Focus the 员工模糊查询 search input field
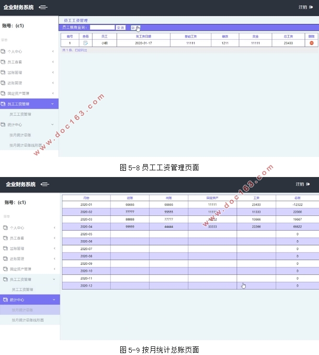This screenshot has width=319, height=355. (x=102, y=27)
